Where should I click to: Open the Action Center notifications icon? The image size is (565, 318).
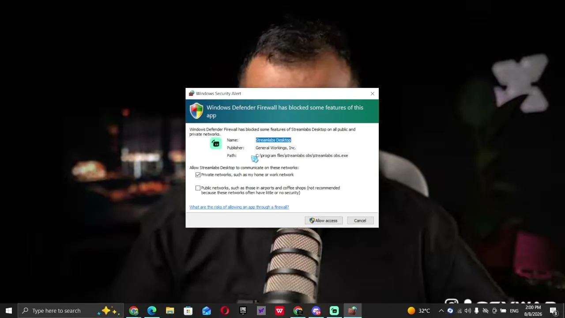point(554,311)
